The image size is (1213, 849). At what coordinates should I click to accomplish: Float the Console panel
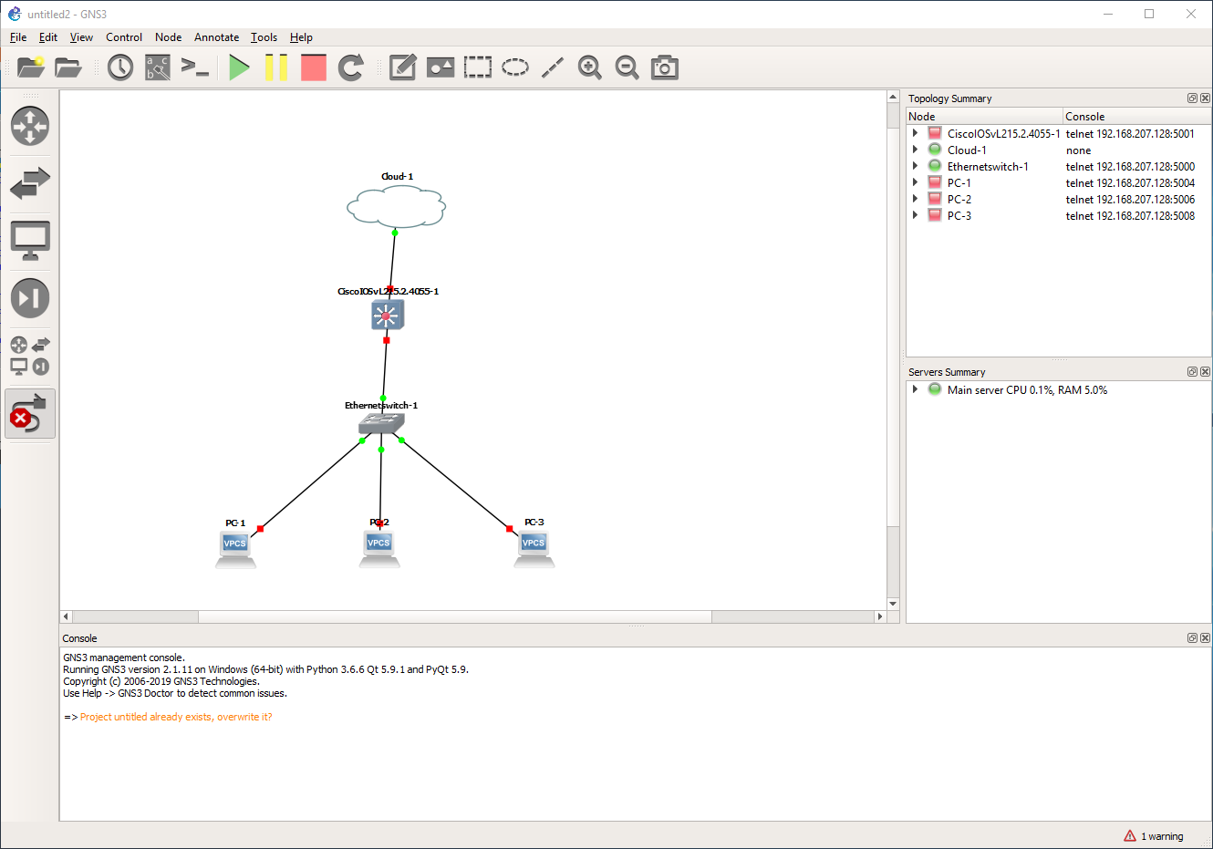[1192, 638]
